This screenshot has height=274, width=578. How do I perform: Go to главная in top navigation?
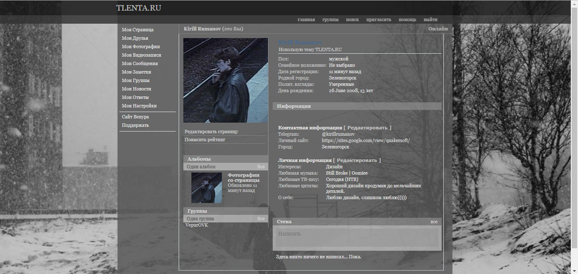(x=306, y=19)
